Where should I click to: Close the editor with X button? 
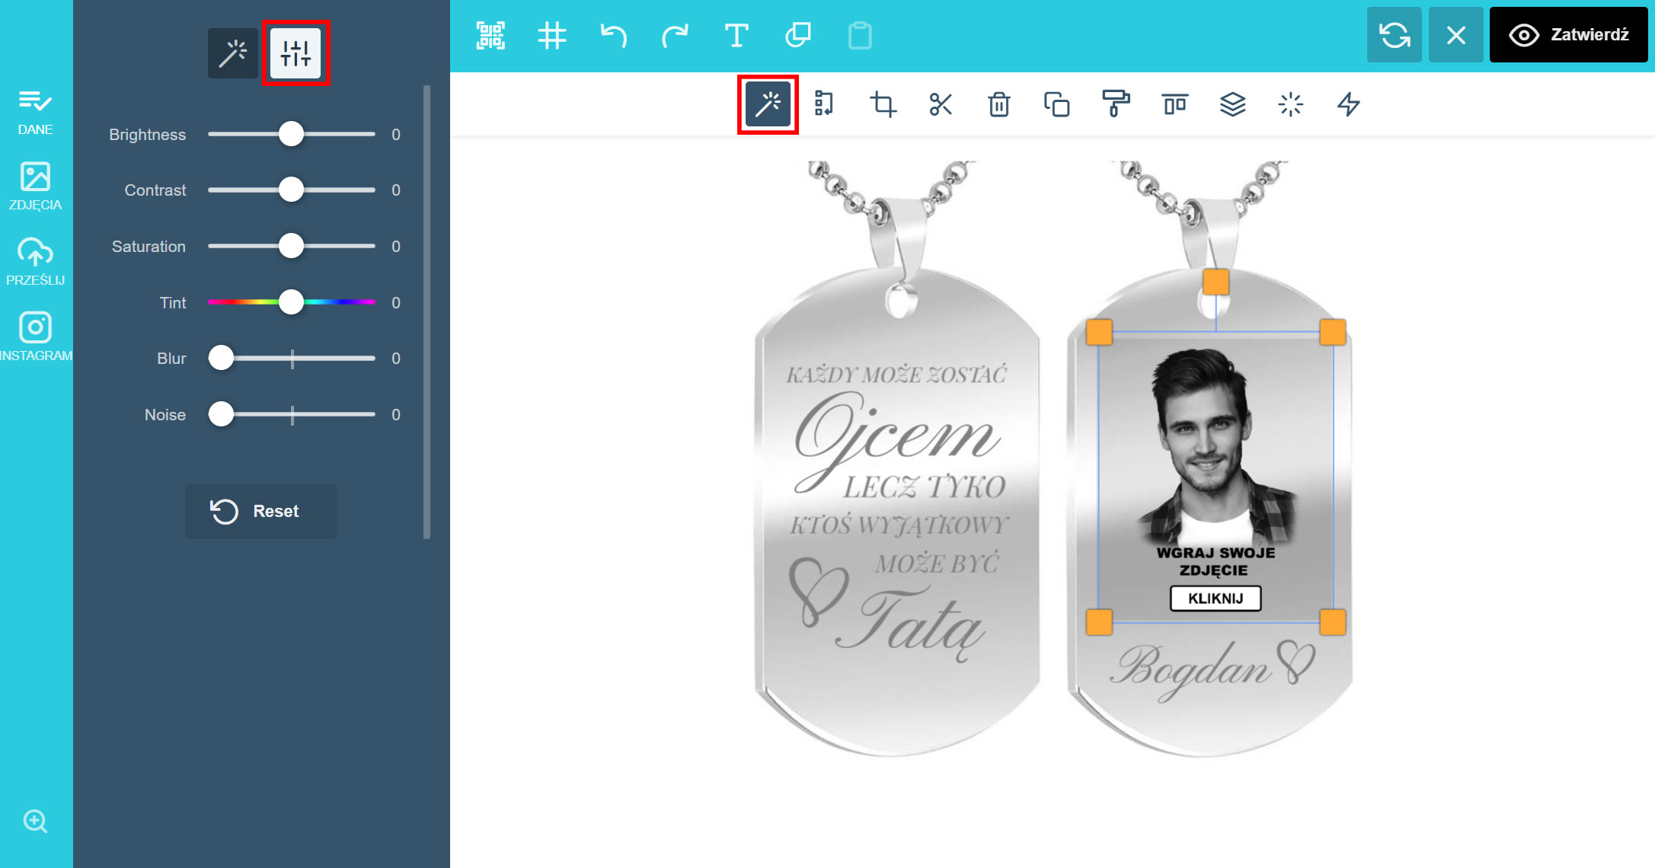click(x=1455, y=35)
